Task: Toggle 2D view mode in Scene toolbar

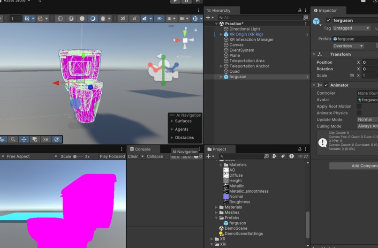Action: (x=123, y=19)
